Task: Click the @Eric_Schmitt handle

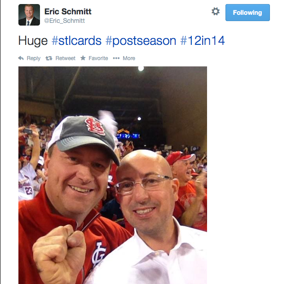Action: coord(64,21)
